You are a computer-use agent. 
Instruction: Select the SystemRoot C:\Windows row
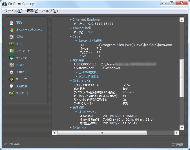click(97, 68)
